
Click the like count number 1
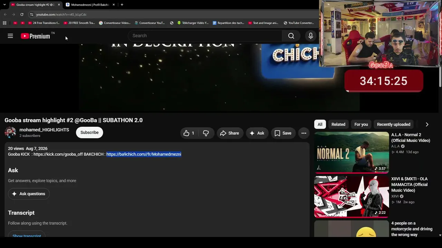193,133
